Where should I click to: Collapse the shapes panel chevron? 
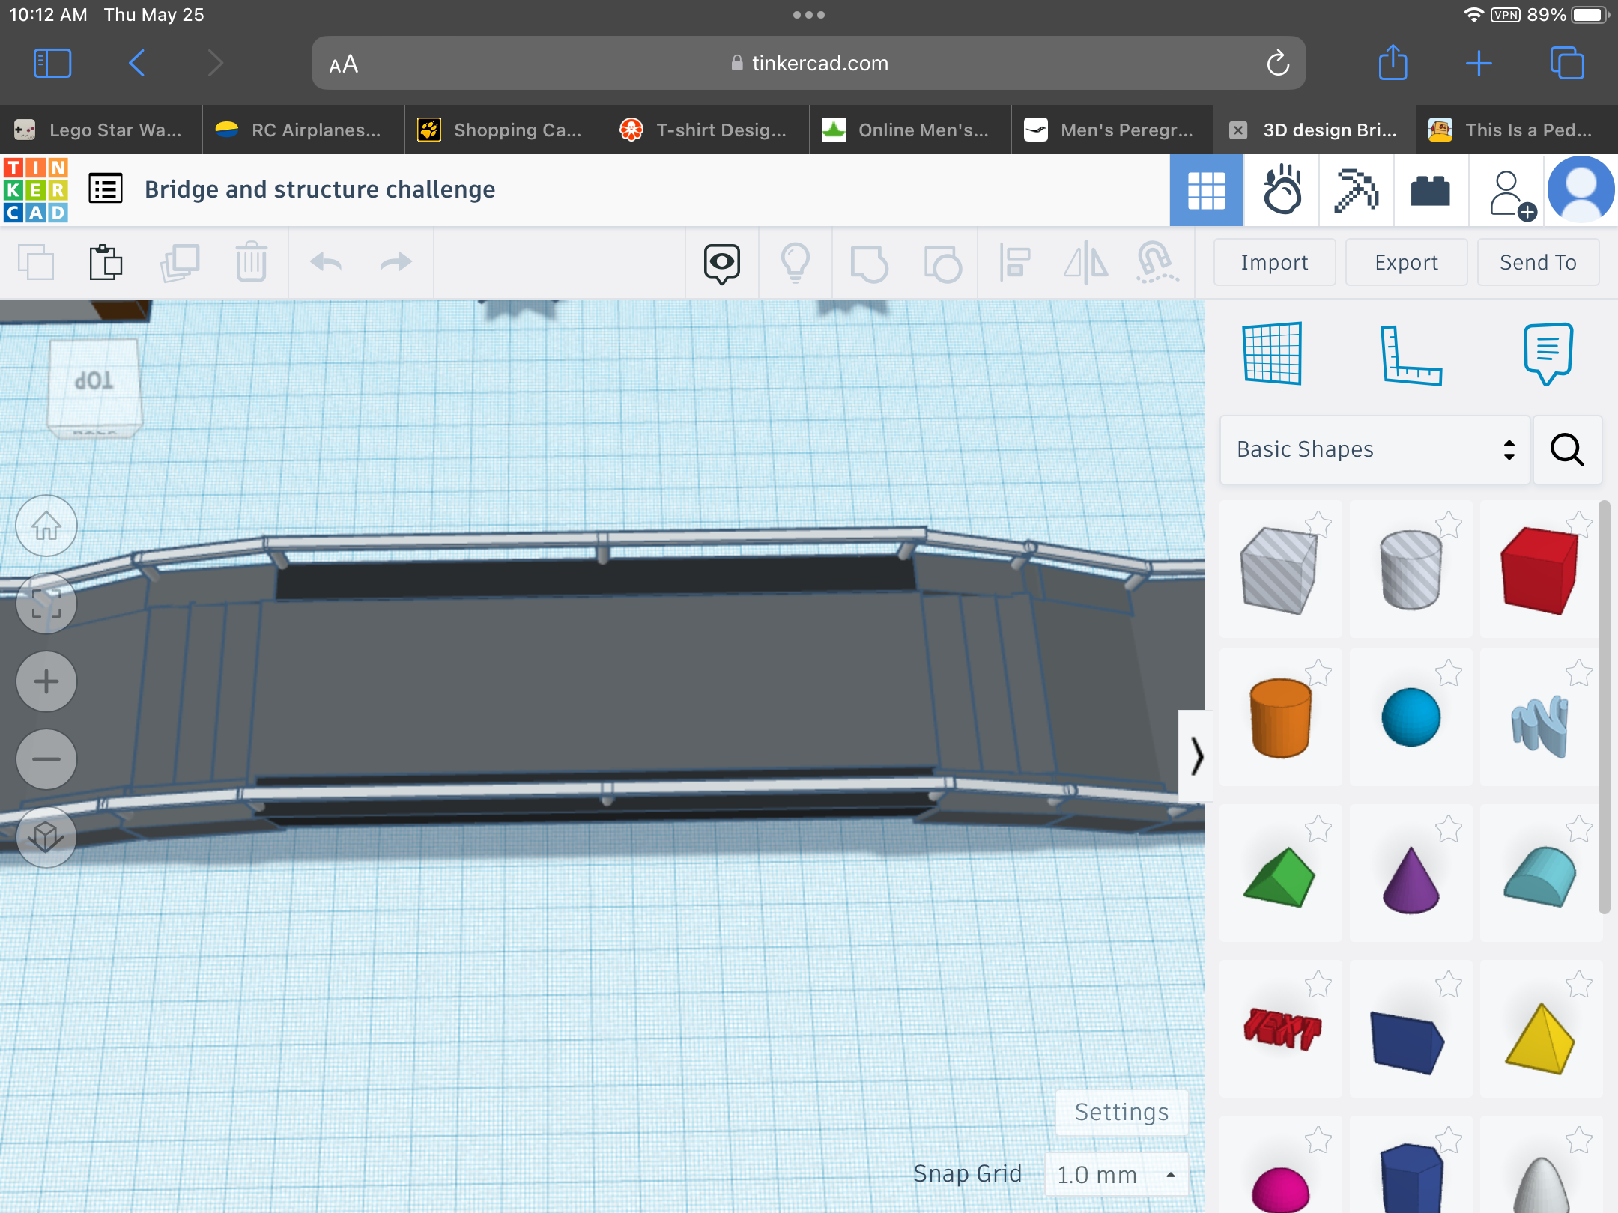click(1196, 756)
